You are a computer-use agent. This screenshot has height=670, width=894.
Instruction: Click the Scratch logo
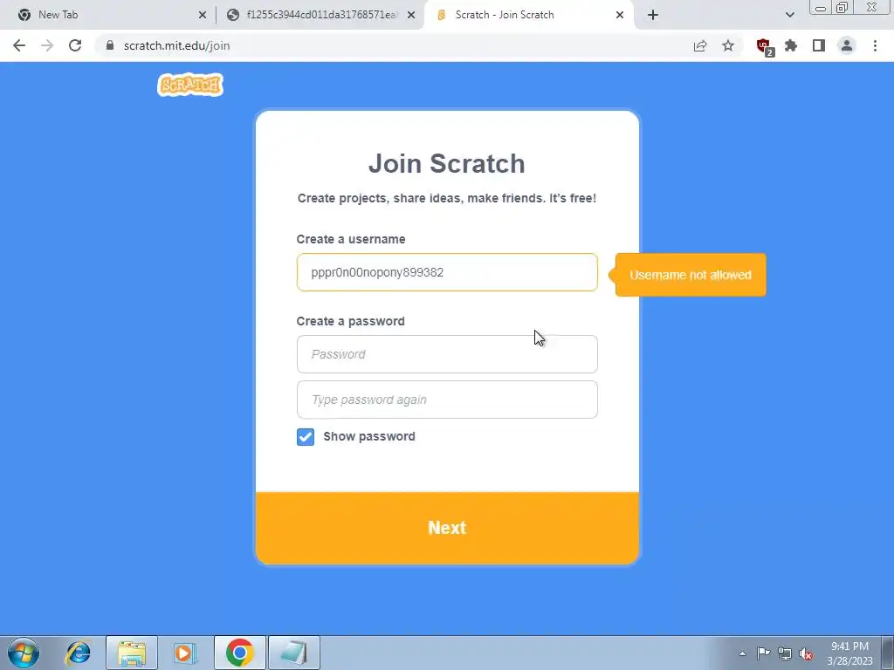190,85
